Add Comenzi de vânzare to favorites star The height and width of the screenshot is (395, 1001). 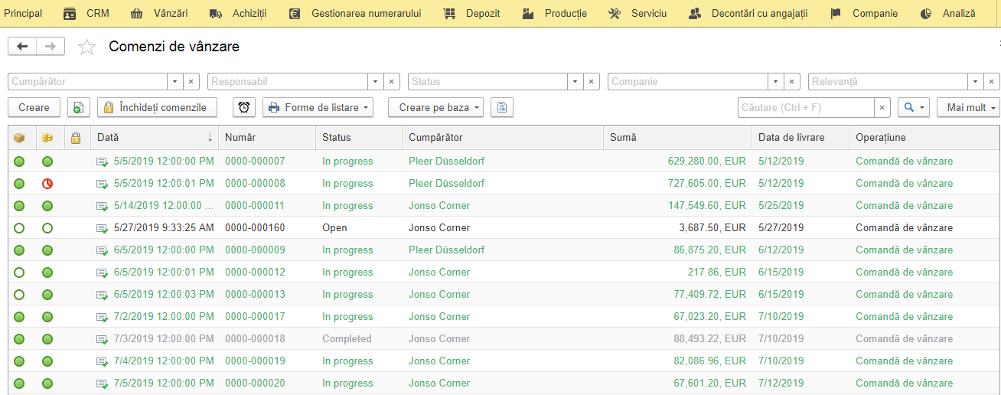click(87, 47)
